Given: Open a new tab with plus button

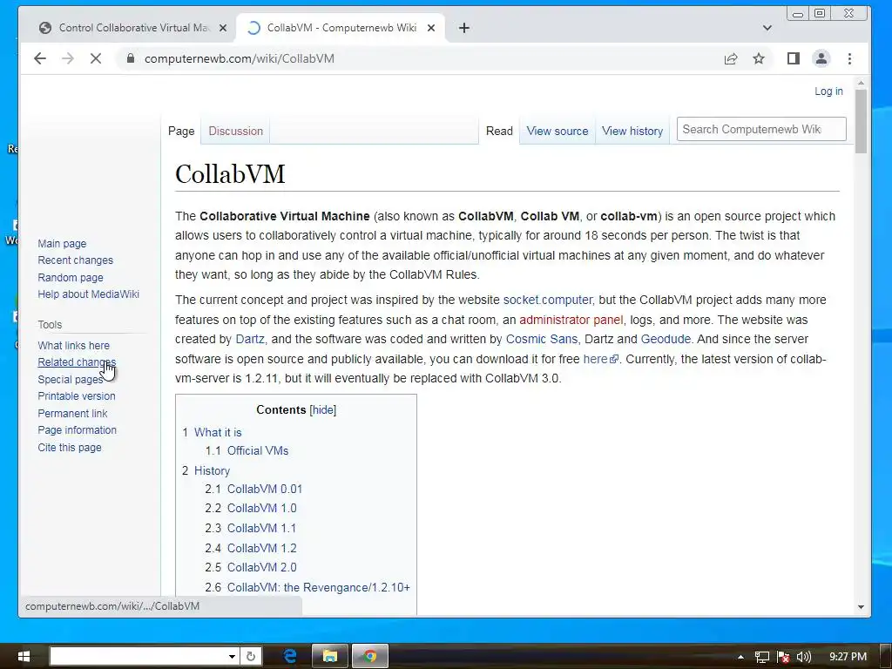Looking at the screenshot, I should tap(464, 28).
